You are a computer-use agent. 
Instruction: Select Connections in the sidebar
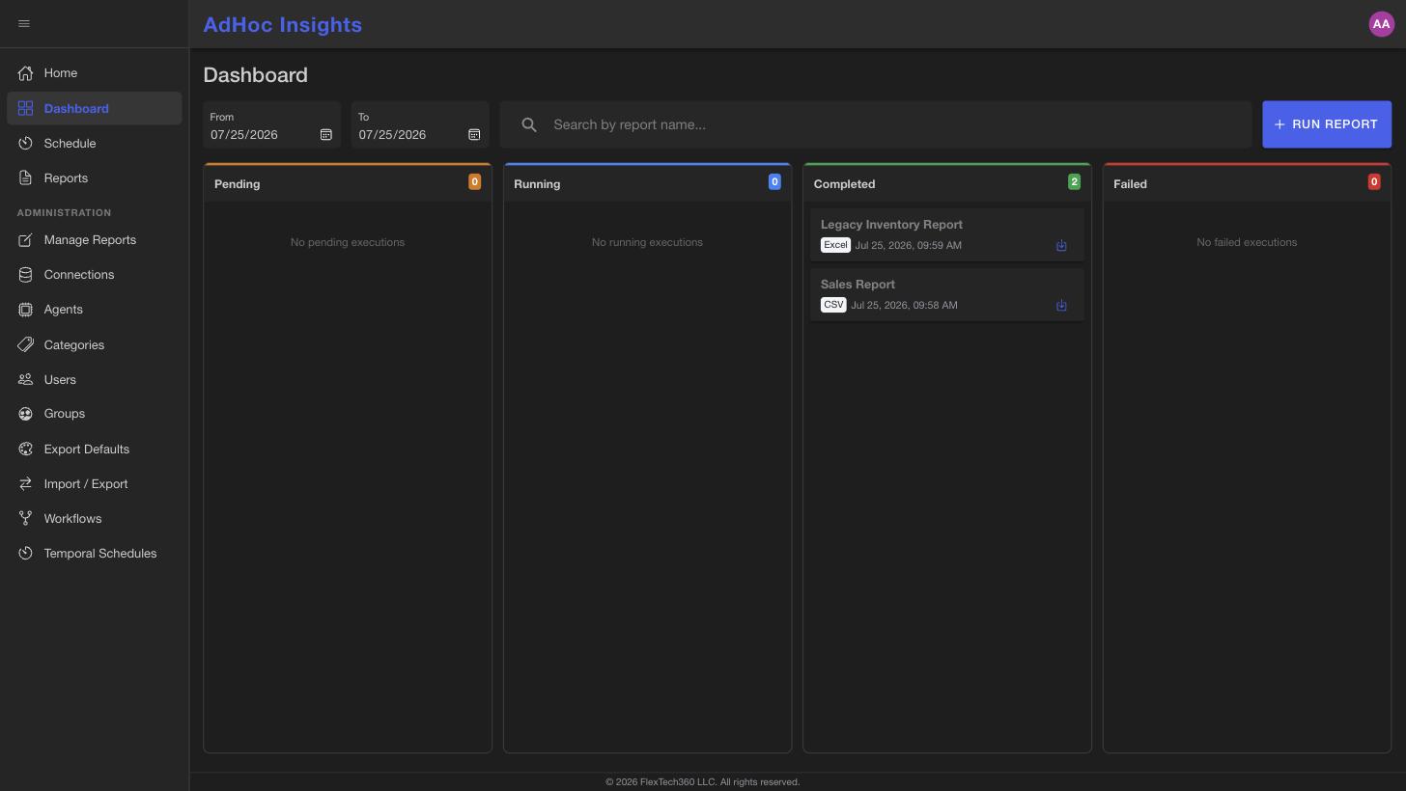click(95, 275)
